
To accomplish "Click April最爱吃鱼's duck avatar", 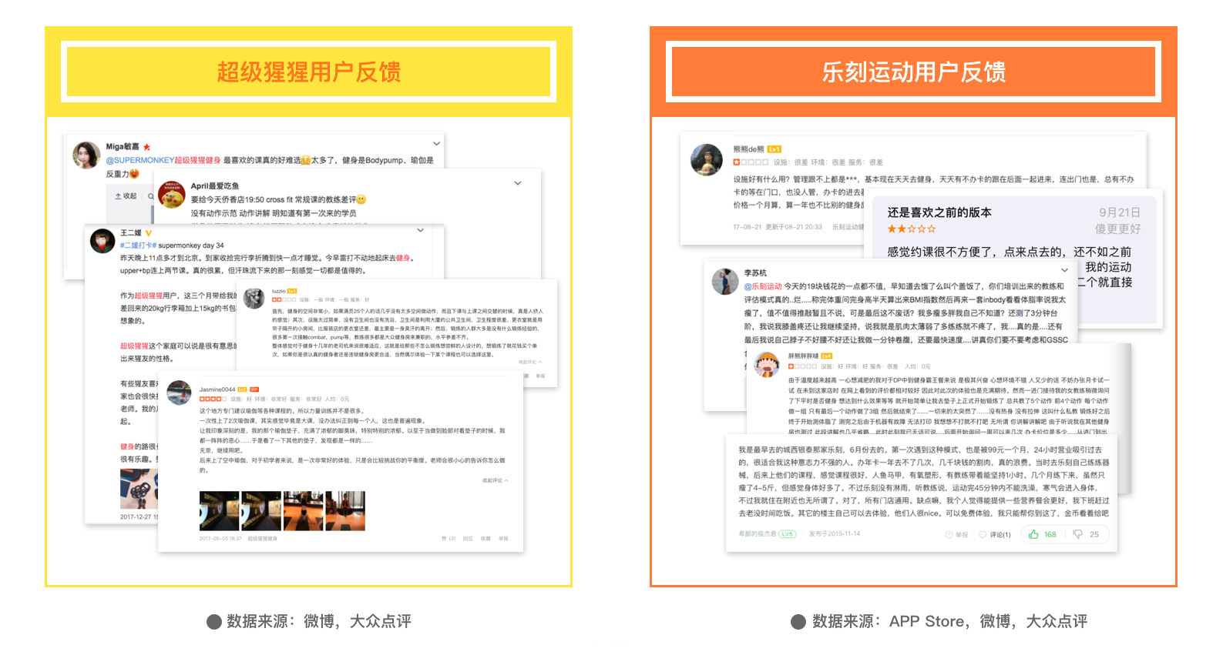I will coord(171,194).
